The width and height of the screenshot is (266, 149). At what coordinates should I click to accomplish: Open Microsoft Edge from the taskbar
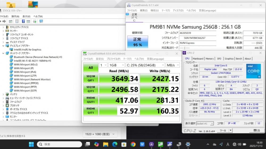(115, 144)
